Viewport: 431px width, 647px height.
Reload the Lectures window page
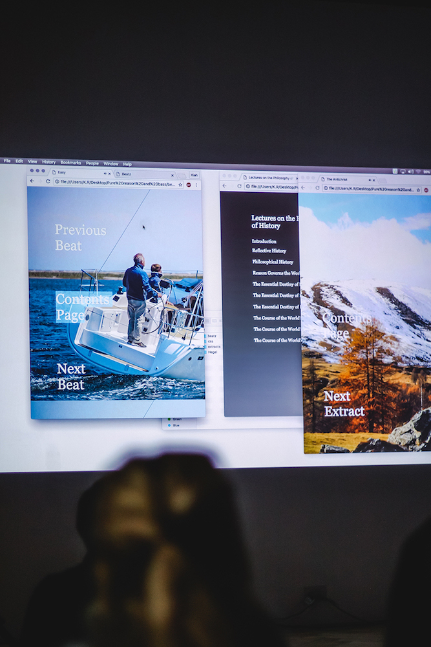point(239,186)
